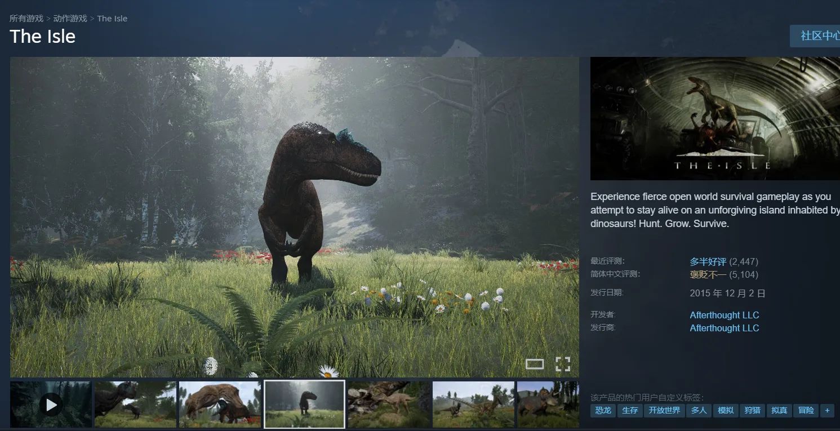This screenshot has width=840, height=431.
Task: Open developer Afterthought LLC link
Action: coord(725,315)
